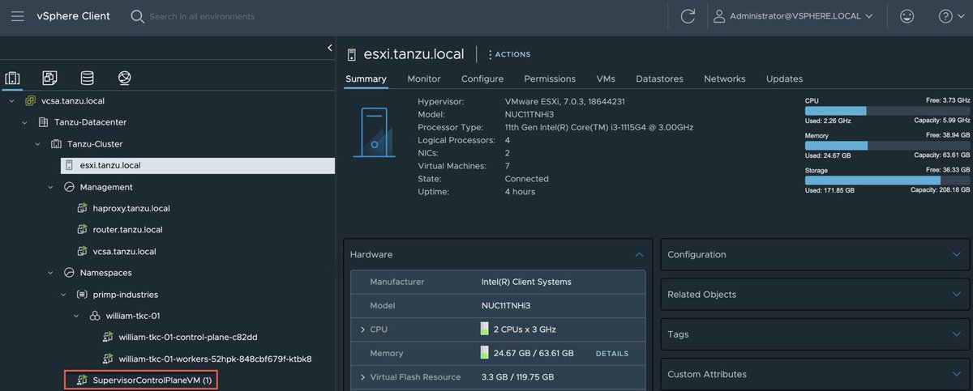This screenshot has height=391, width=973.
Task: Click the Tanzu-Cluster icon
Action: click(56, 144)
